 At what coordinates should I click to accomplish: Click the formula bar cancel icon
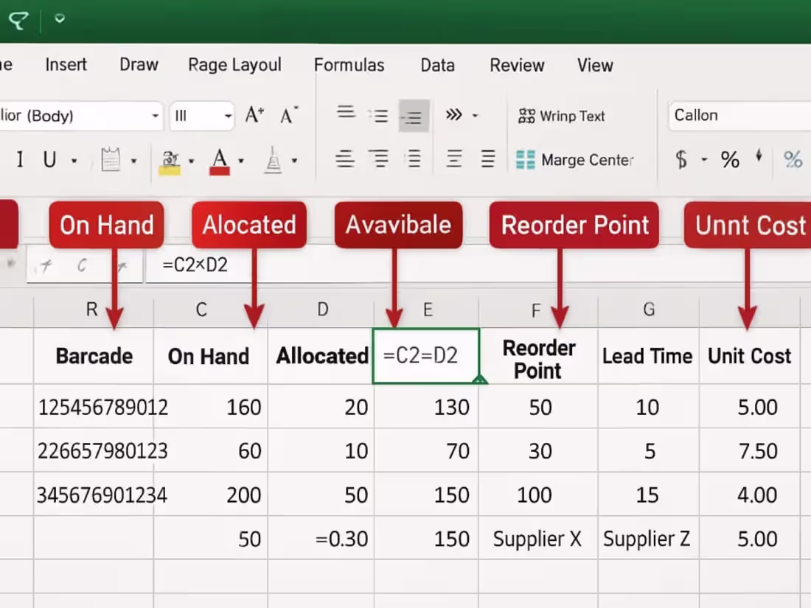(46, 266)
